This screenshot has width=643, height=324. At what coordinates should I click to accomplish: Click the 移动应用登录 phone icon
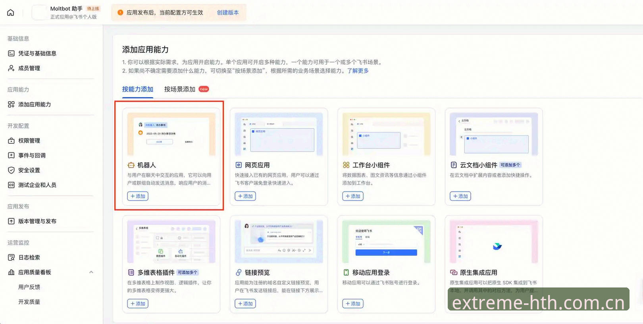click(346, 272)
